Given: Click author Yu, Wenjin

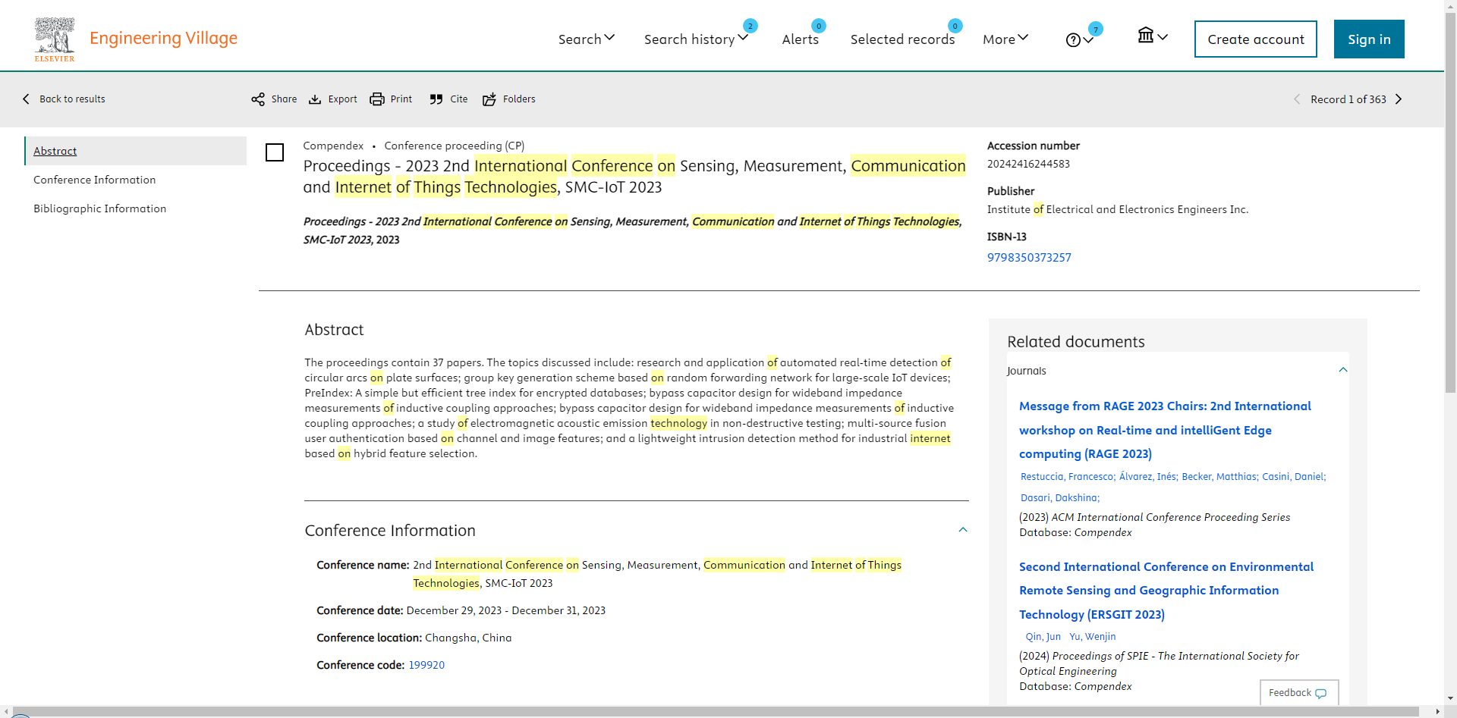Looking at the screenshot, I should (x=1093, y=637).
